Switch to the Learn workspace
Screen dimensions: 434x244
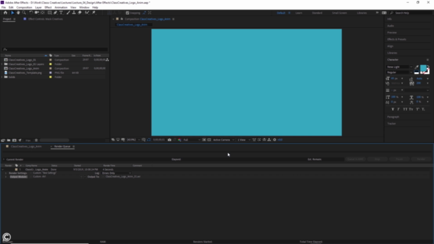click(298, 13)
